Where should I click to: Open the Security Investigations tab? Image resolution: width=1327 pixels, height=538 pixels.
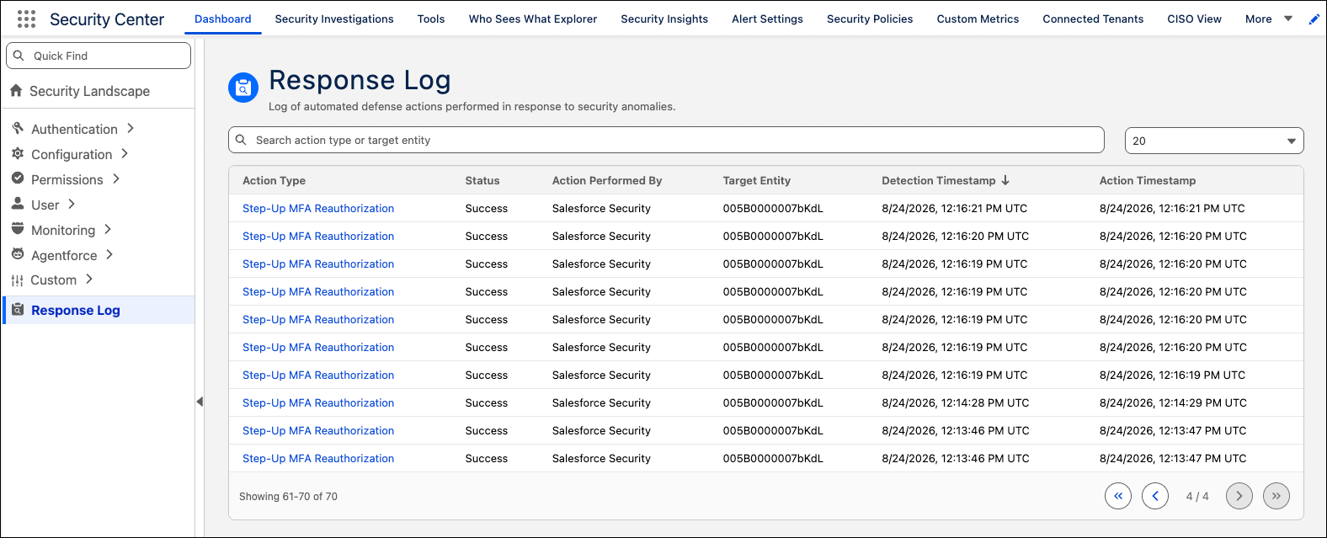click(334, 19)
